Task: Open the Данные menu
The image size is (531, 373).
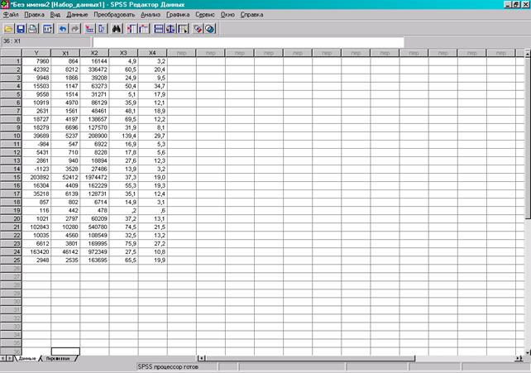Action: [x=77, y=15]
